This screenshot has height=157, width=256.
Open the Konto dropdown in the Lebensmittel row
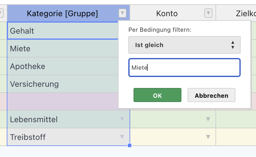208,119
